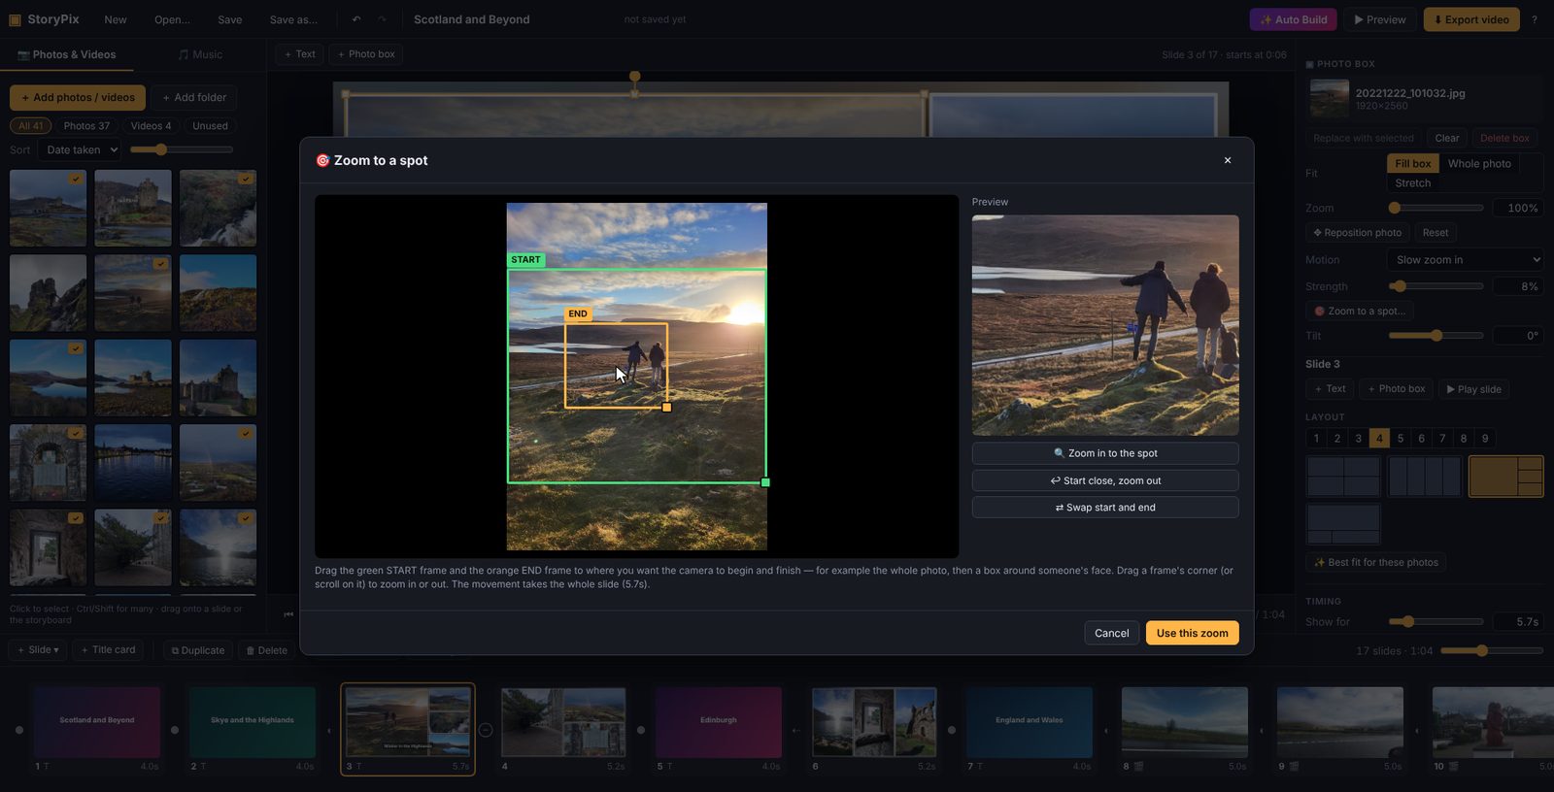Confirm with Use this zoom
This screenshot has width=1554, height=792.
click(x=1192, y=633)
